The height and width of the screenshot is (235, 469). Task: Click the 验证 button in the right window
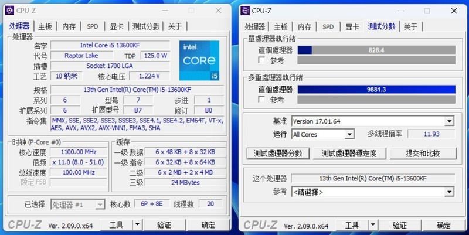400,225
